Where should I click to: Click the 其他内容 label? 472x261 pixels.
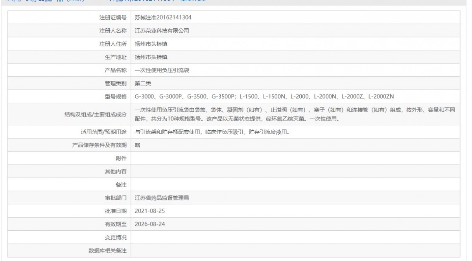[x=116, y=171]
